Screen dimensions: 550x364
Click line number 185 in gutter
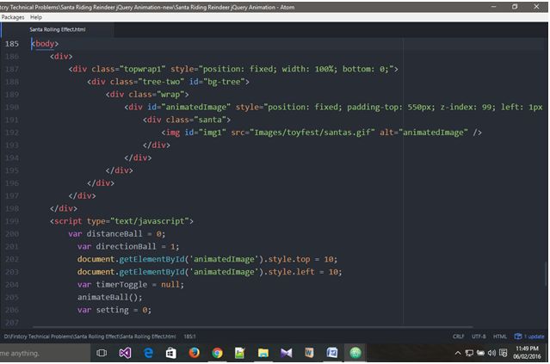tap(11, 44)
